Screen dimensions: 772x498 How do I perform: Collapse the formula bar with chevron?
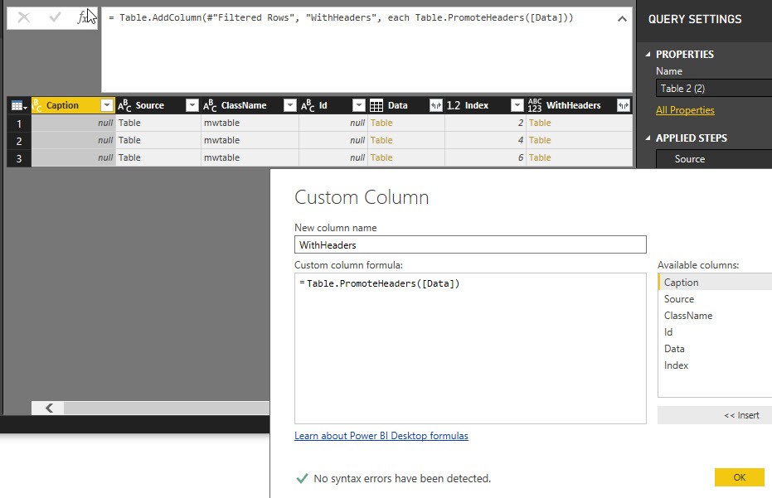click(x=622, y=19)
